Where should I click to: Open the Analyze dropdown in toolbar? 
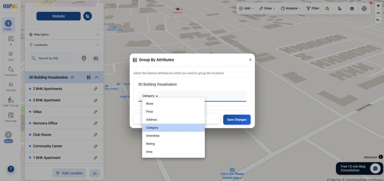point(291,8)
